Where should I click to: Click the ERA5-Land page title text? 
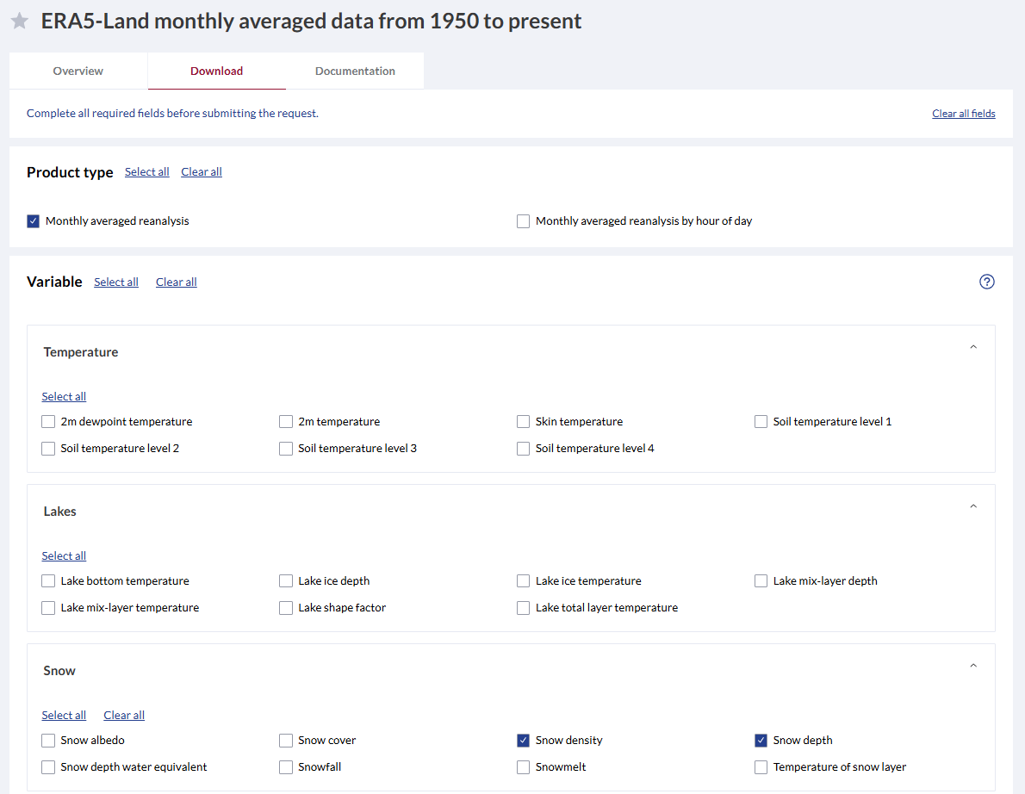311,21
